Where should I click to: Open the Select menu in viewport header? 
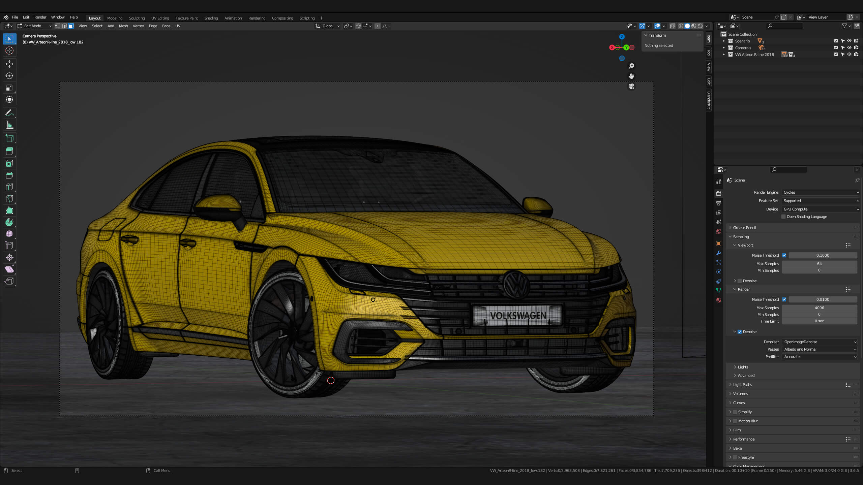[x=97, y=26]
